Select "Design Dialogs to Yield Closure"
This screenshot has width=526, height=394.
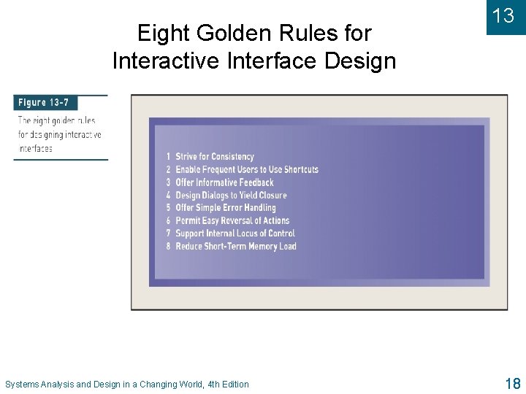click(x=231, y=195)
